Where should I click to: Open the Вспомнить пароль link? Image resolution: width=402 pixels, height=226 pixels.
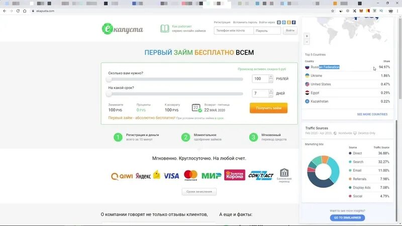(245, 22)
